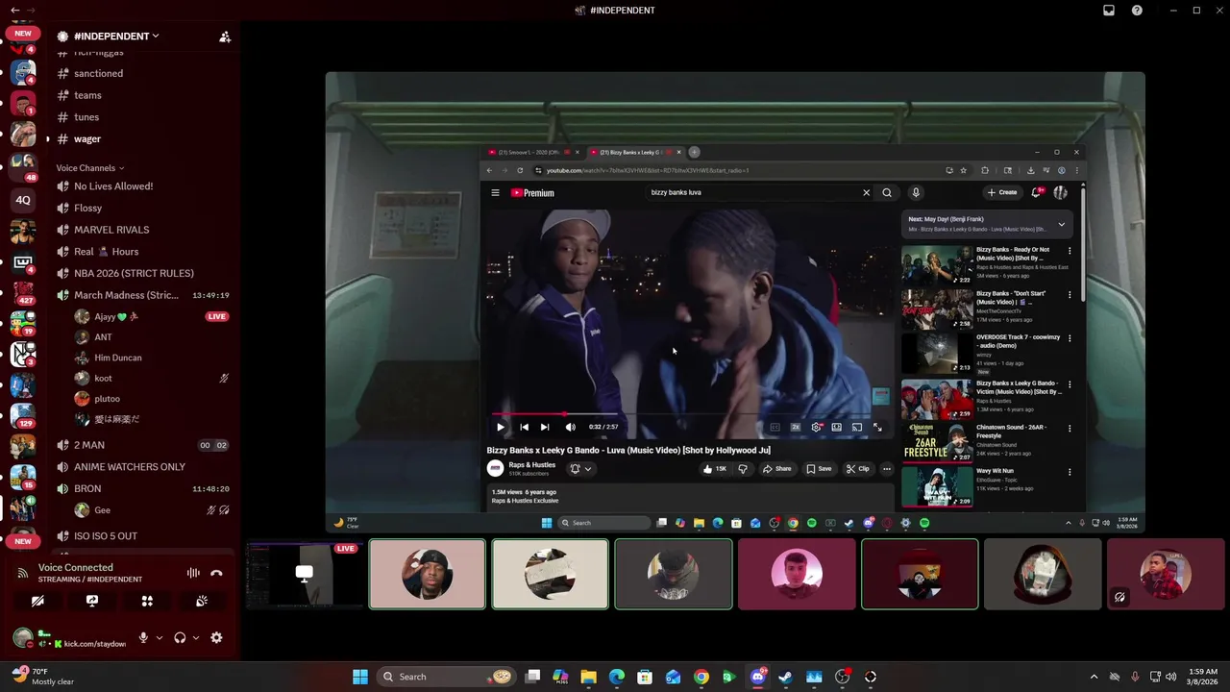The height and width of the screenshot is (692, 1230).
Task: Open YouTube player settings gear
Action: tap(816, 427)
